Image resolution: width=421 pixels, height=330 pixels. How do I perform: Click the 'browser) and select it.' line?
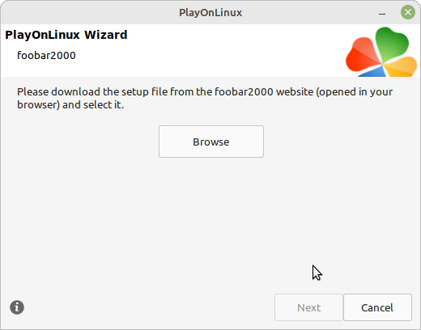point(70,104)
